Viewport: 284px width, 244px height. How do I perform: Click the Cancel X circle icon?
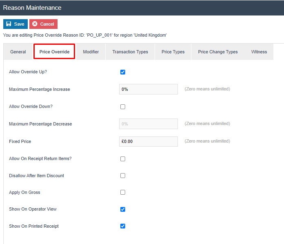coord(35,24)
